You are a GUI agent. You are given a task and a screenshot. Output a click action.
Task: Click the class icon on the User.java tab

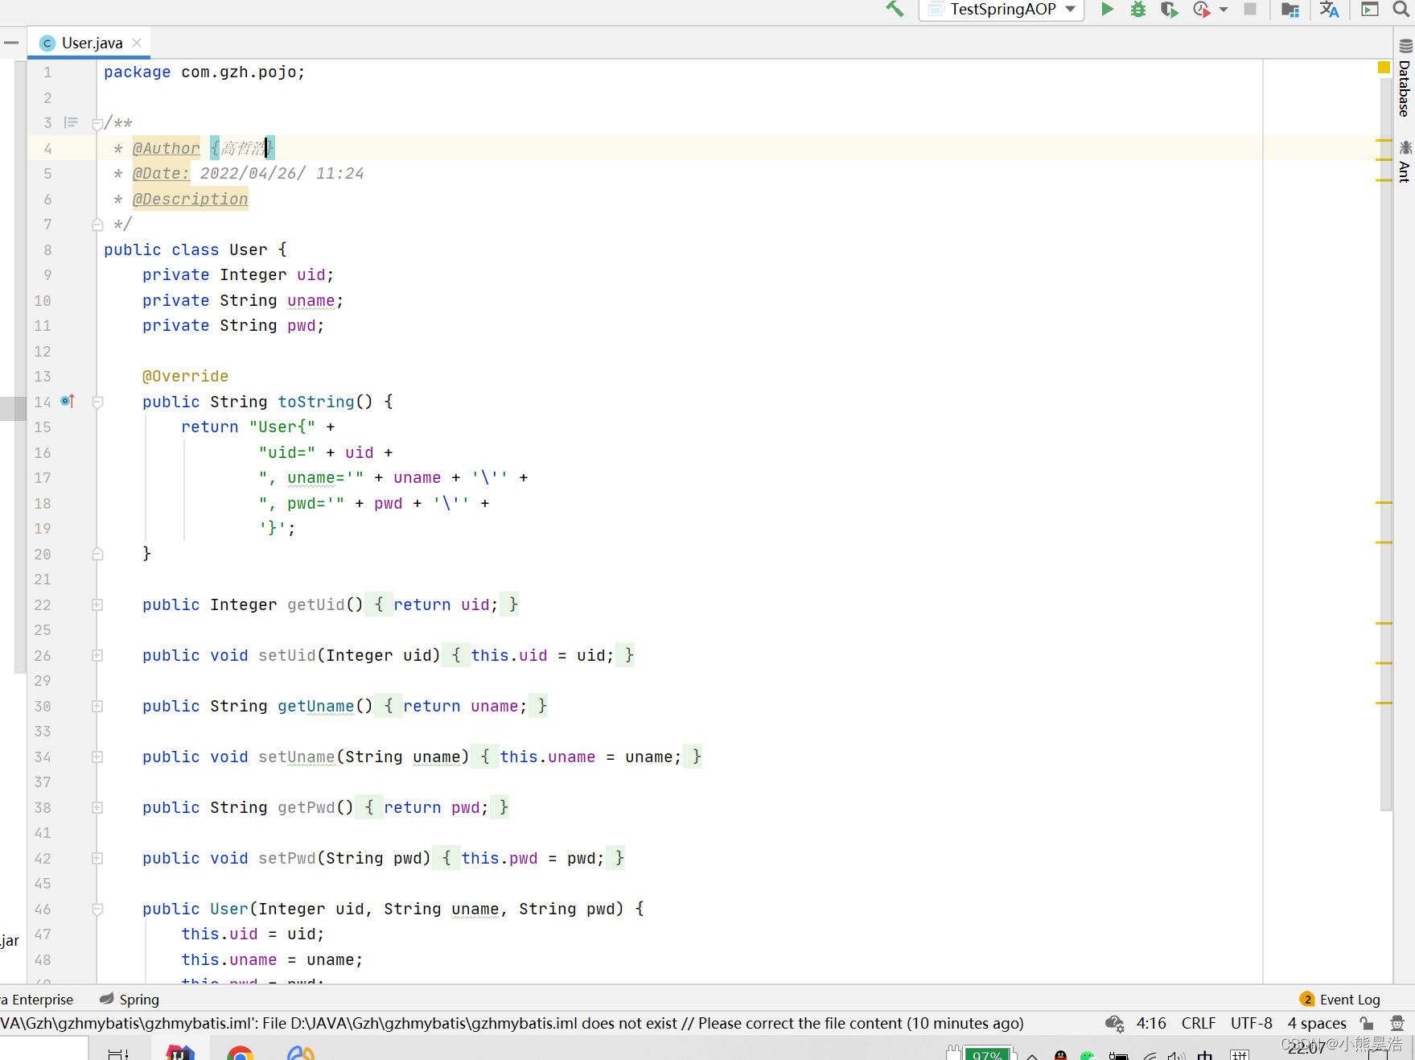coord(47,43)
